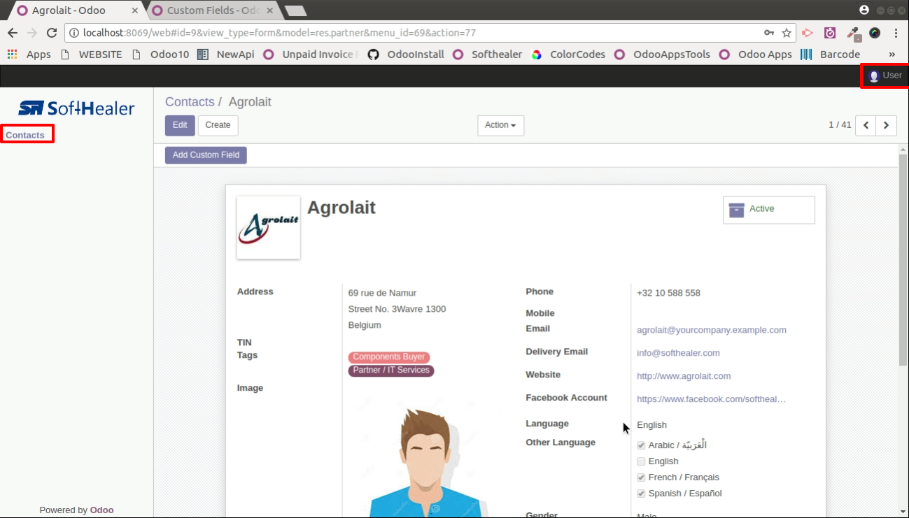Reload the page with refresh icon
Image resolution: width=909 pixels, height=518 pixels.
click(52, 33)
